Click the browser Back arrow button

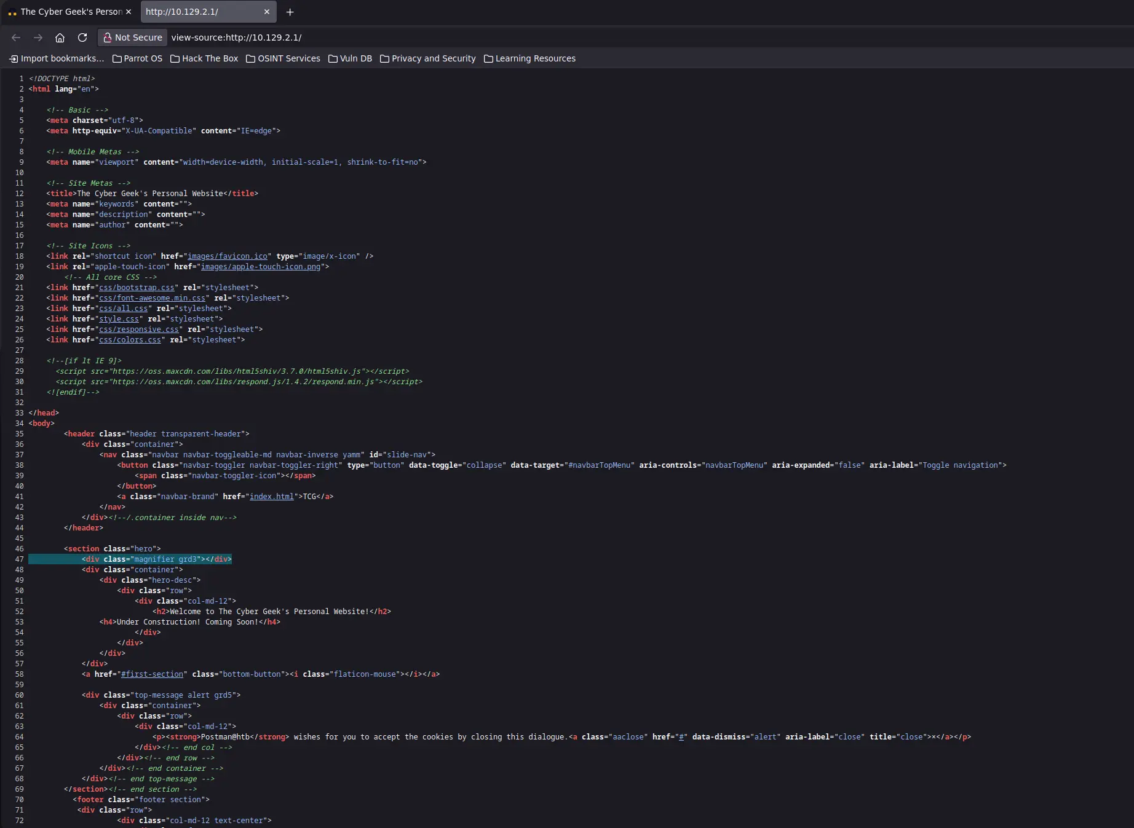coord(16,37)
